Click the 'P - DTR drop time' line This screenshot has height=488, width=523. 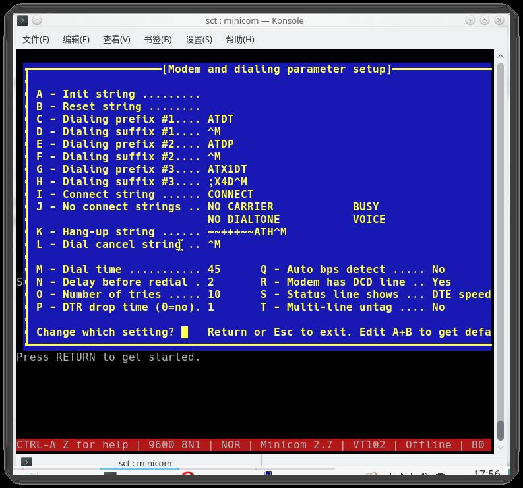click(125, 307)
